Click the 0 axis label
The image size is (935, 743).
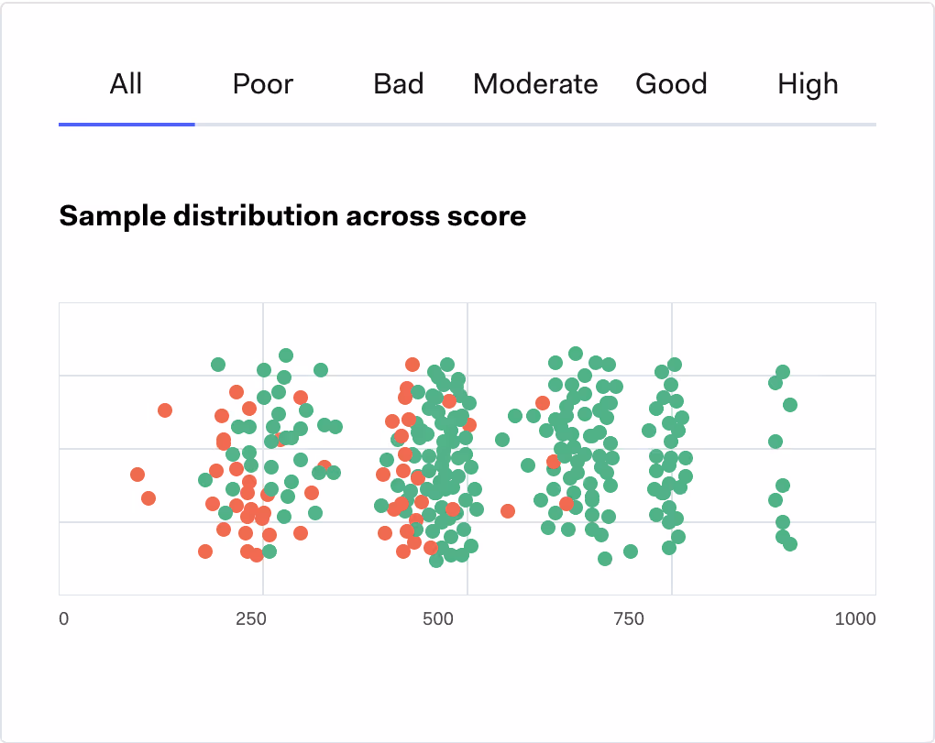click(x=63, y=618)
